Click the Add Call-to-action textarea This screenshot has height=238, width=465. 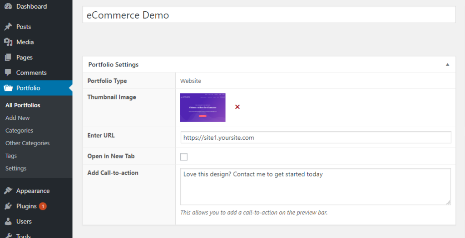pyautogui.click(x=316, y=186)
